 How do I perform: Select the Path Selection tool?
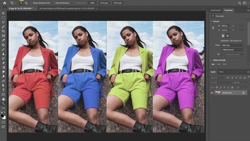(x=3, y=85)
